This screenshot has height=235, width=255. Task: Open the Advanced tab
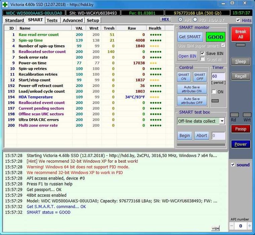[73, 21]
